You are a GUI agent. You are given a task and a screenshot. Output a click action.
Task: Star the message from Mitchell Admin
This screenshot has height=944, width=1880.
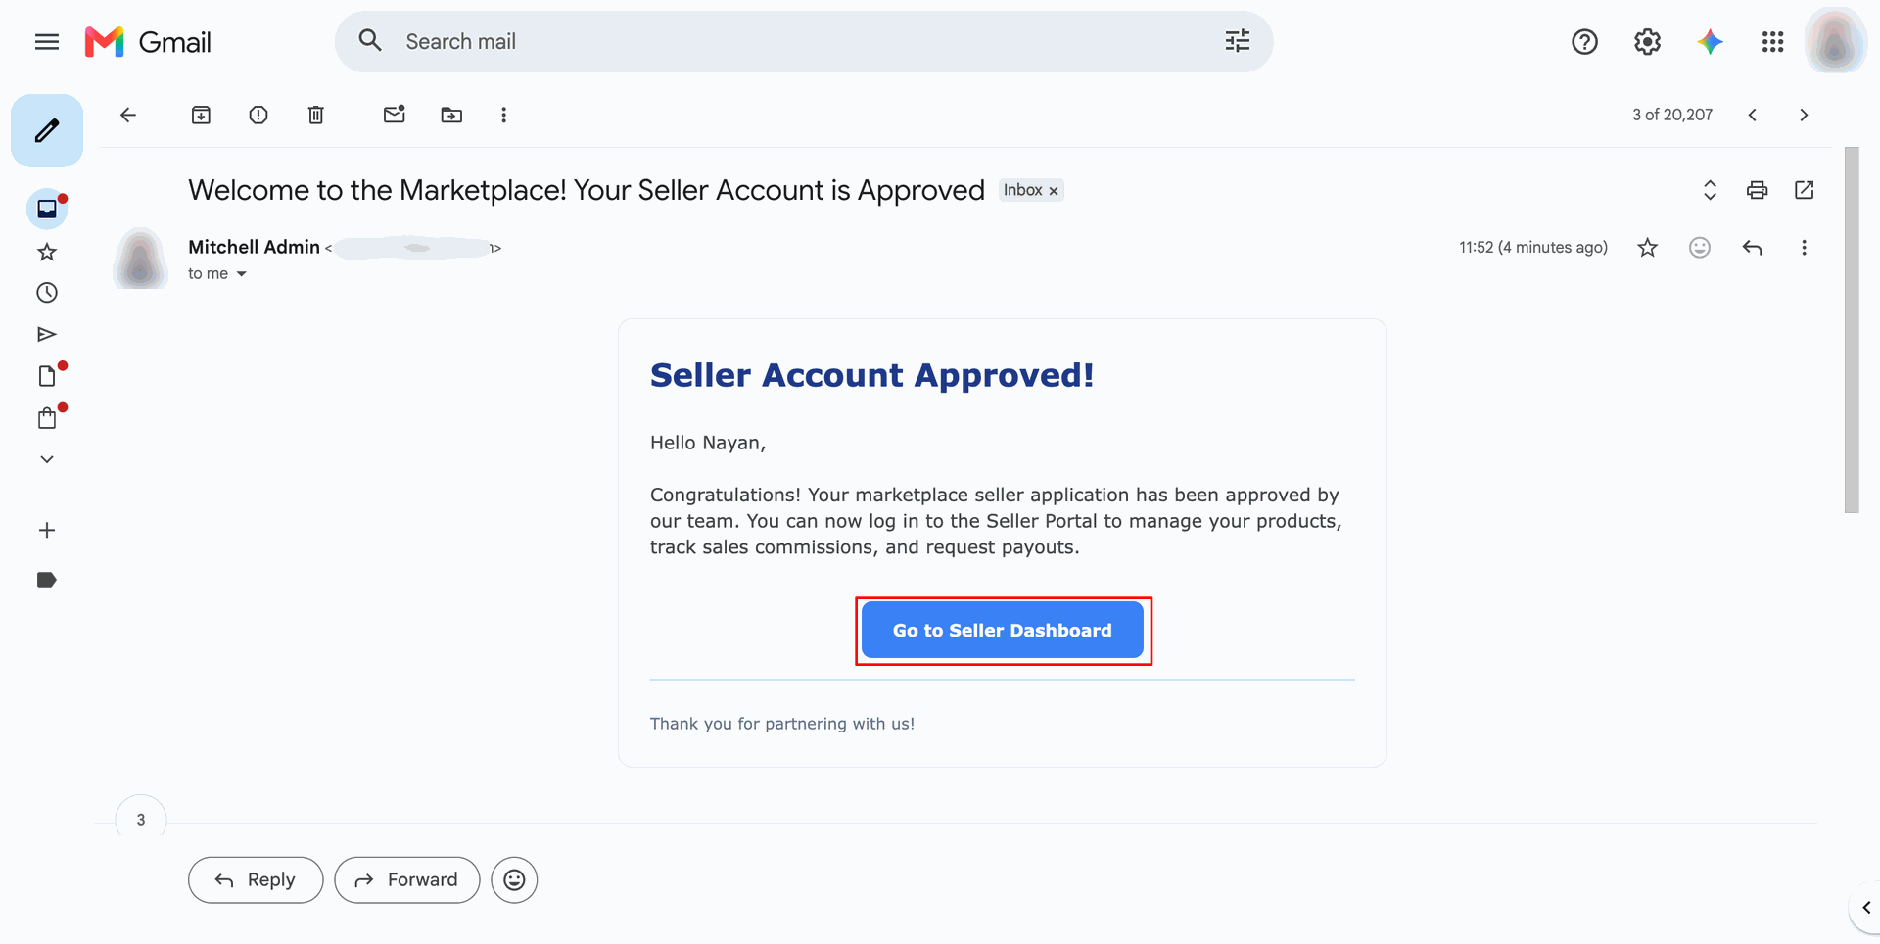pyautogui.click(x=1647, y=248)
